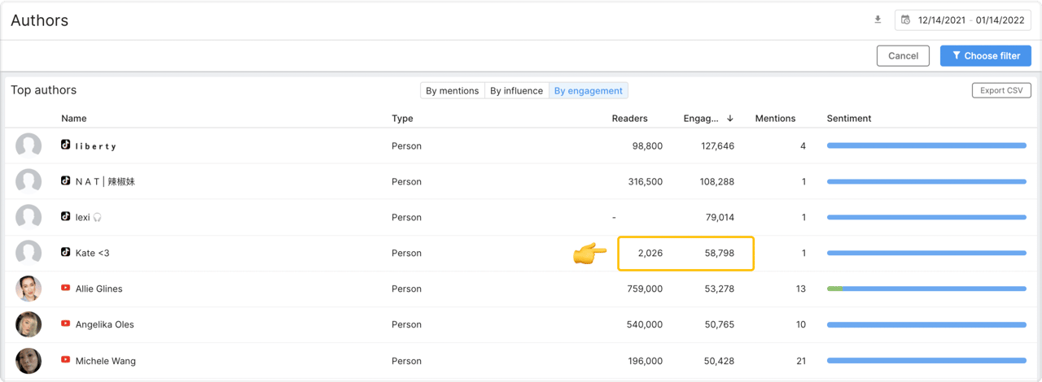Click the download icon next to date range

click(x=878, y=20)
